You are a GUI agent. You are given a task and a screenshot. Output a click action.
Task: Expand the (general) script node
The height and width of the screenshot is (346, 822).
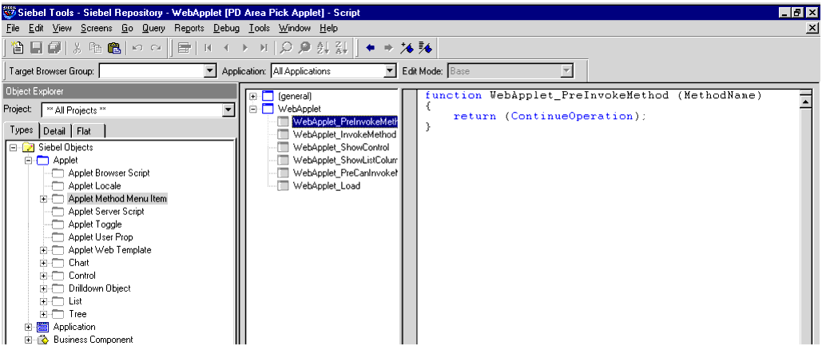pos(253,97)
